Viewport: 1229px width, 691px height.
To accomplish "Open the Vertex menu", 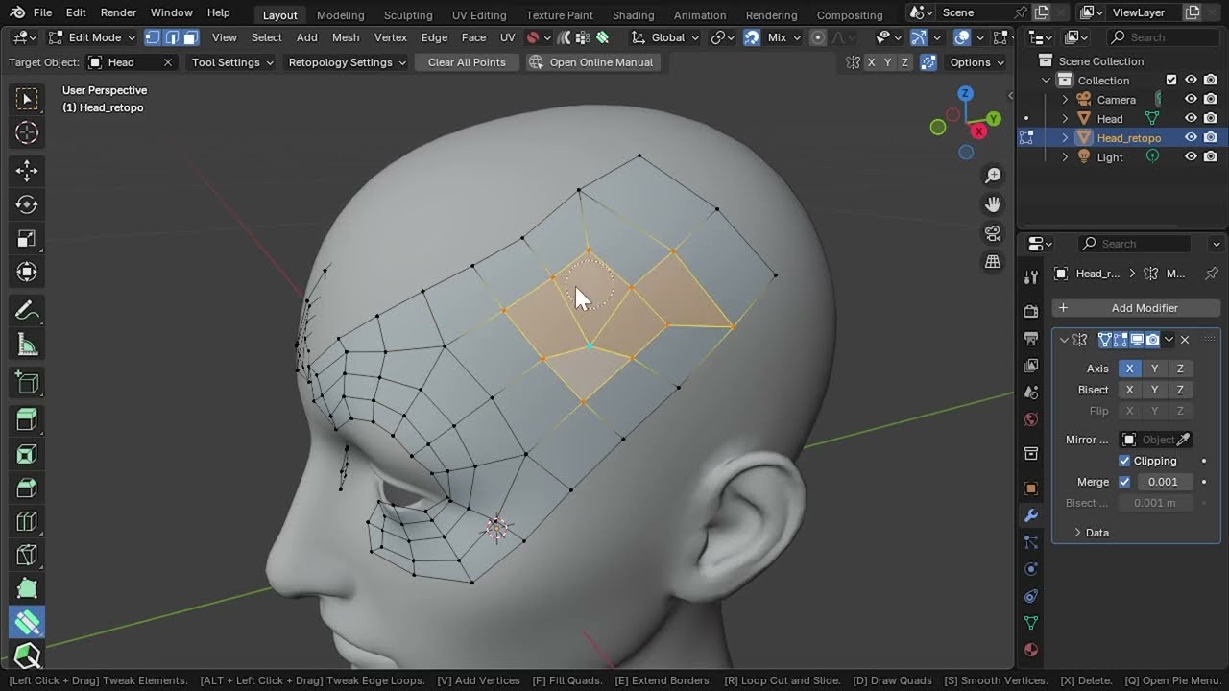I will click(391, 37).
